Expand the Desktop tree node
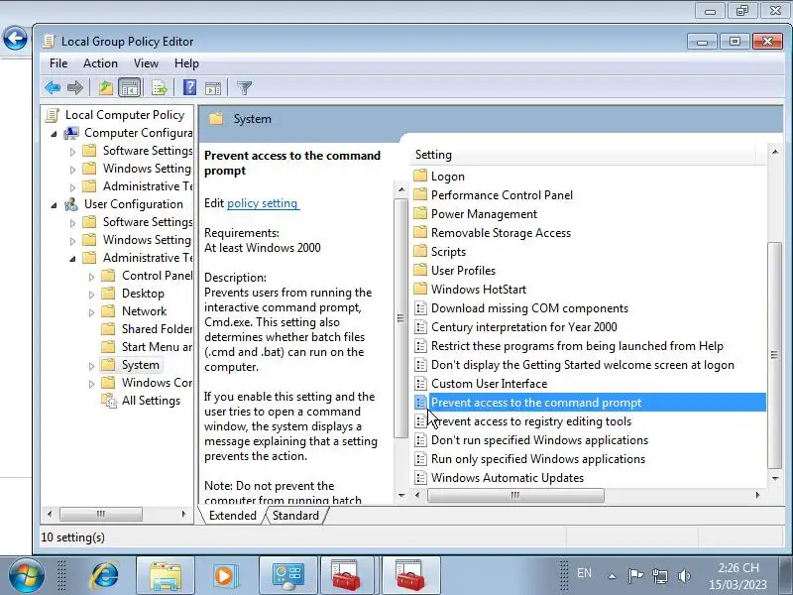This screenshot has height=595, width=793. (91, 295)
